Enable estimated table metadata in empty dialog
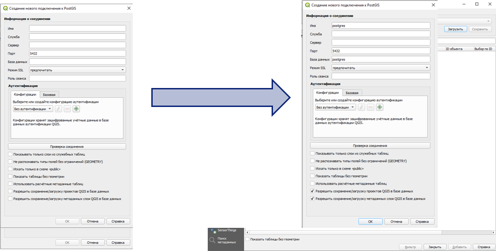Screen dimensions: 496x251 pyautogui.click(x=10, y=183)
